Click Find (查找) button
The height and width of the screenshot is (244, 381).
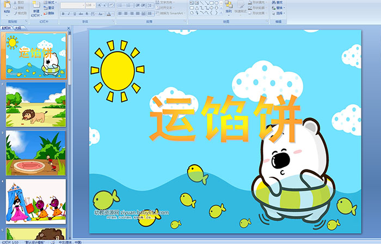pos(278,2)
